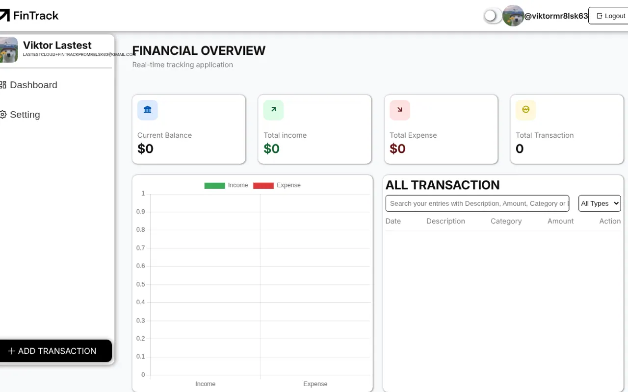The width and height of the screenshot is (628, 392).
Task: Click the plus icon on Add Transaction
Action: pos(12,351)
